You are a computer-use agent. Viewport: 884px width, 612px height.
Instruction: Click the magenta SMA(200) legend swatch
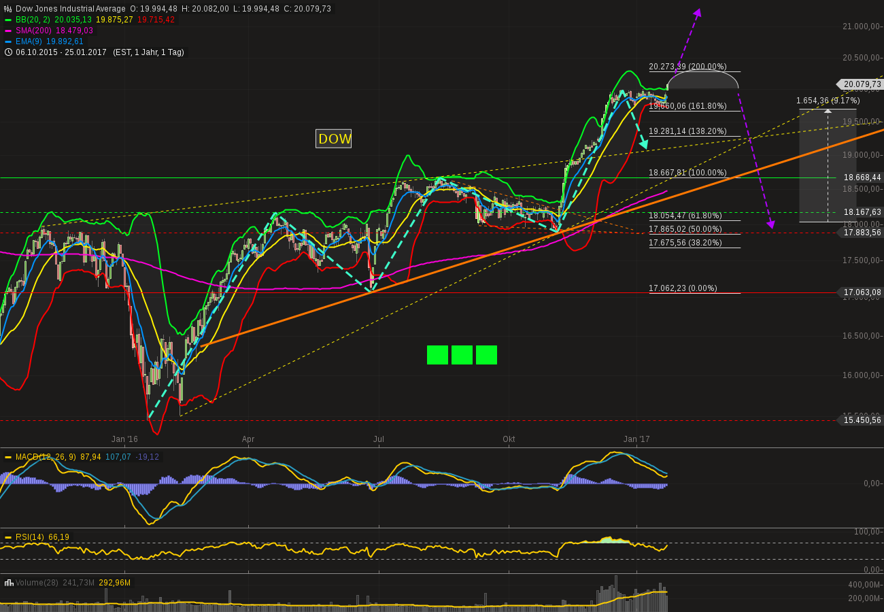(8, 31)
